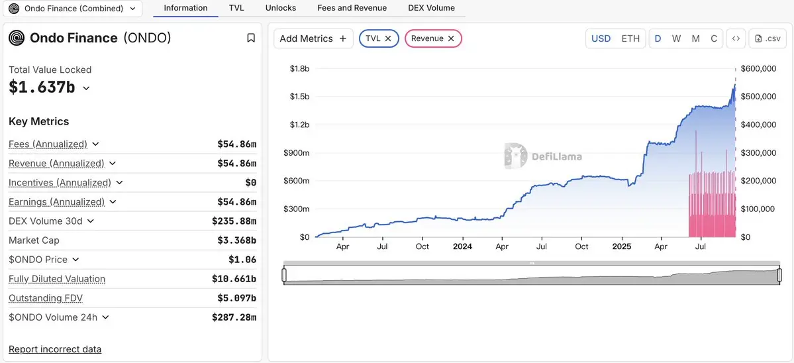794x363 pixels.
Task: Click the Fully Diluted Valuation label
Action: [x=57, y=279]
